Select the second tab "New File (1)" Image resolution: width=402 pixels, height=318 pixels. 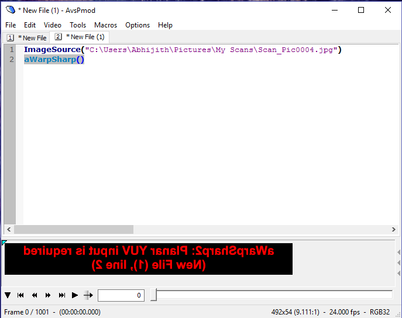[80, 37]
